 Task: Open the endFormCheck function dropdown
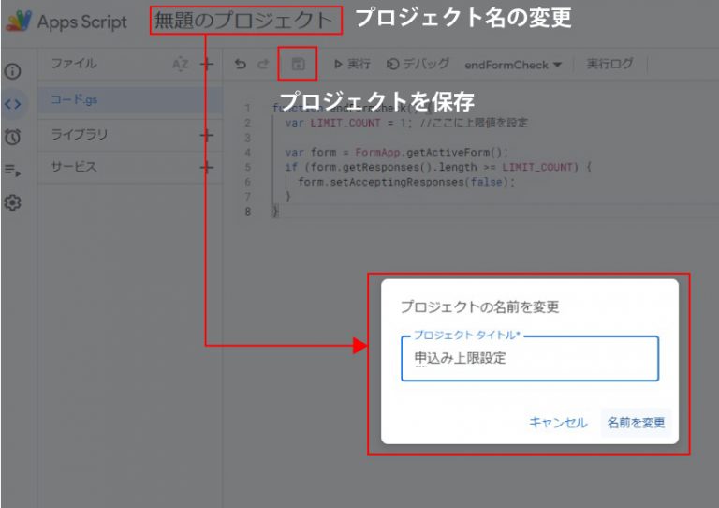point(513,65)
